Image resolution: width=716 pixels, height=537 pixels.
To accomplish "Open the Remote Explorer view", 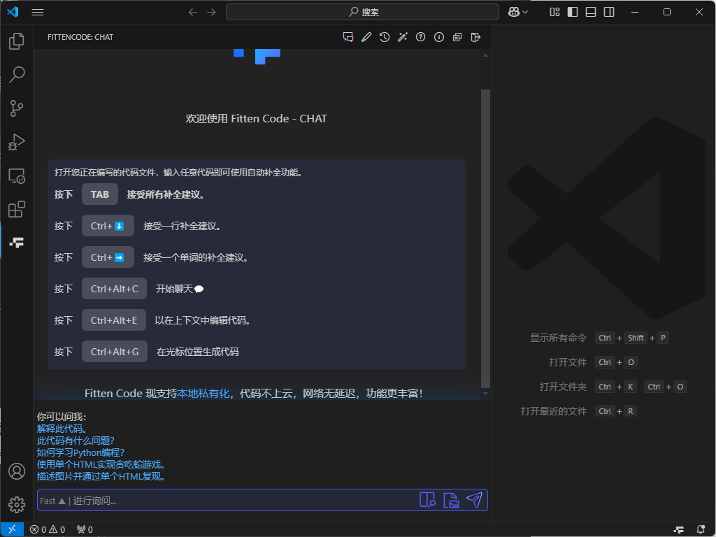I will point(17,176).
